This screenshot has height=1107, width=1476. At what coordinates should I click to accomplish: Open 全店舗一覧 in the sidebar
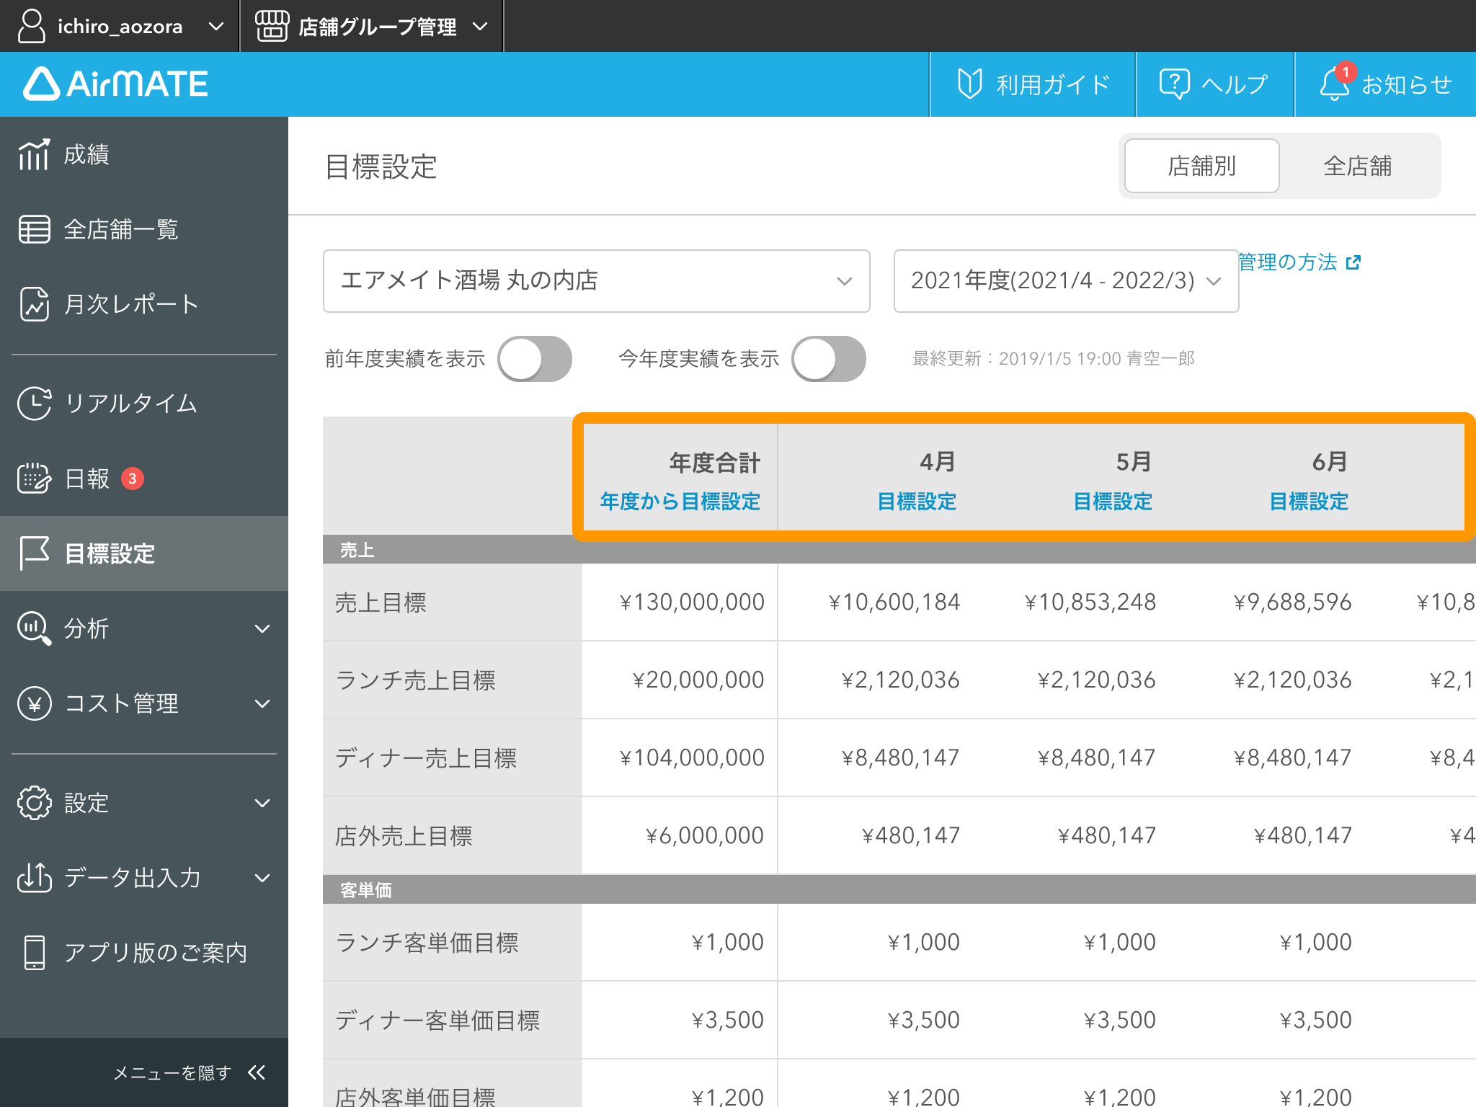pos(144,229)
